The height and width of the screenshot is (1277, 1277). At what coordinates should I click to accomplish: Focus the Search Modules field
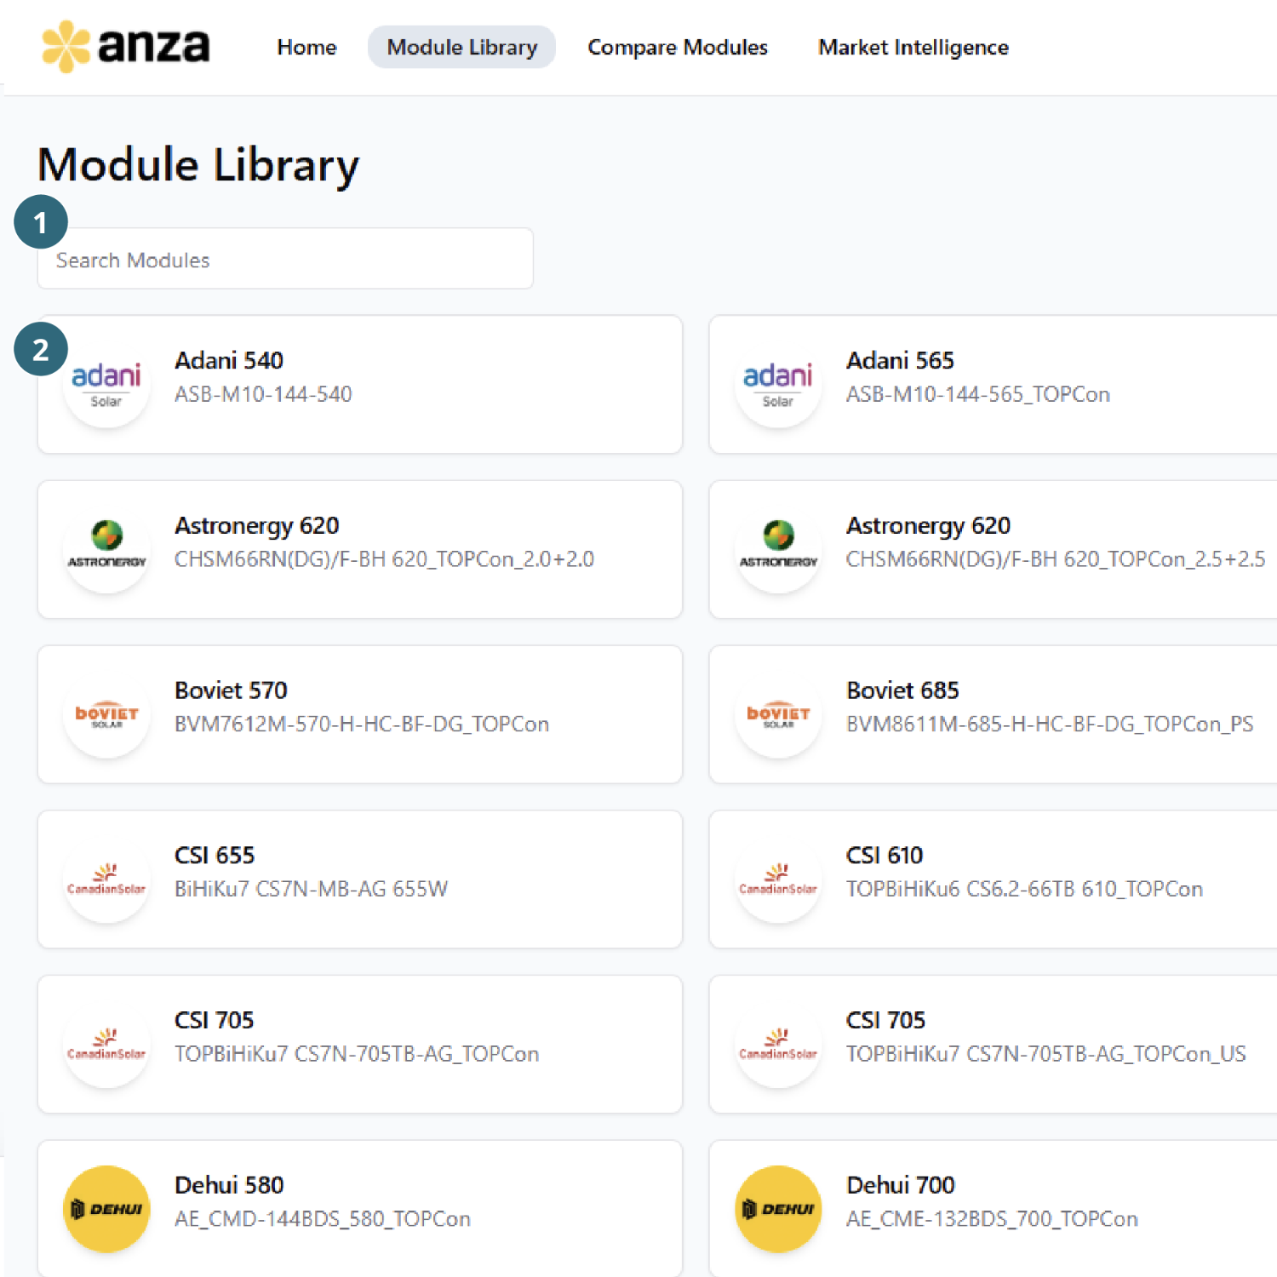click(285, 259)
